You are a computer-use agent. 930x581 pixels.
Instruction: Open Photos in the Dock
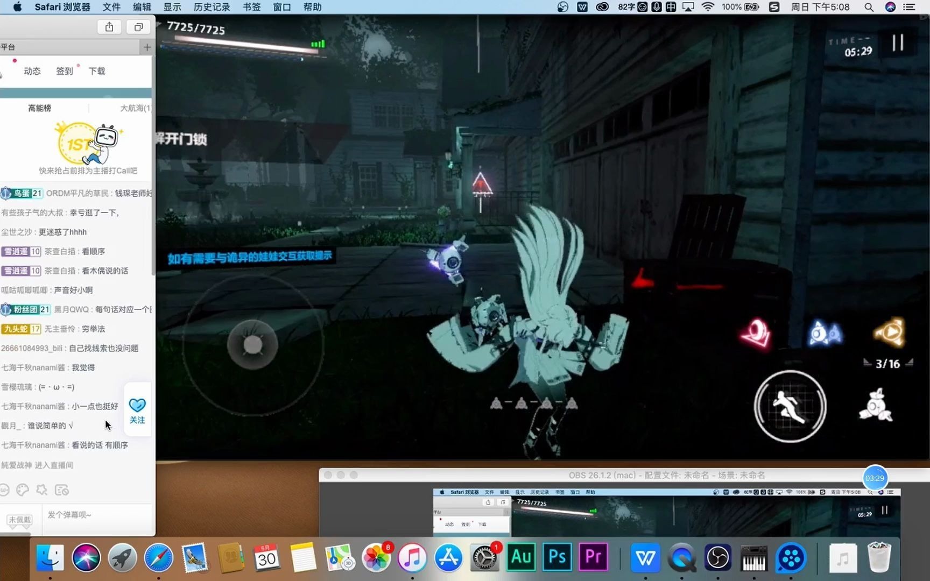[x=376, y=557]
